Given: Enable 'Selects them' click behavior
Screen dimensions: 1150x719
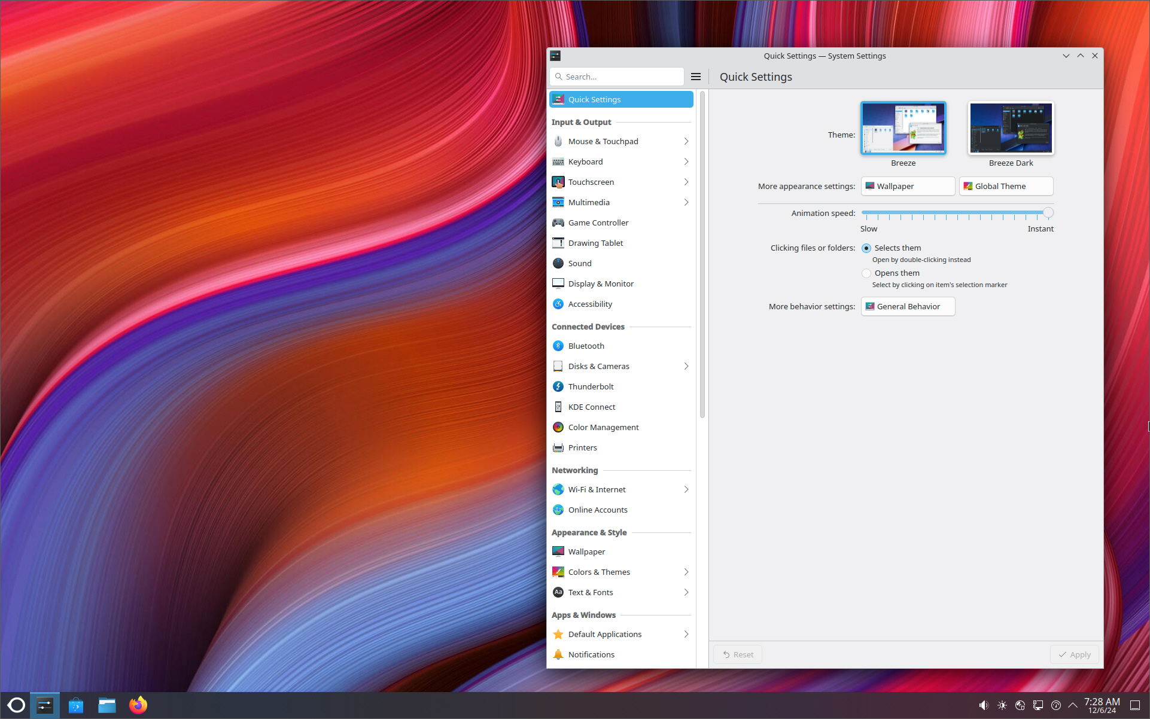Looking at the screenshot, I should [x=866, y=248].
